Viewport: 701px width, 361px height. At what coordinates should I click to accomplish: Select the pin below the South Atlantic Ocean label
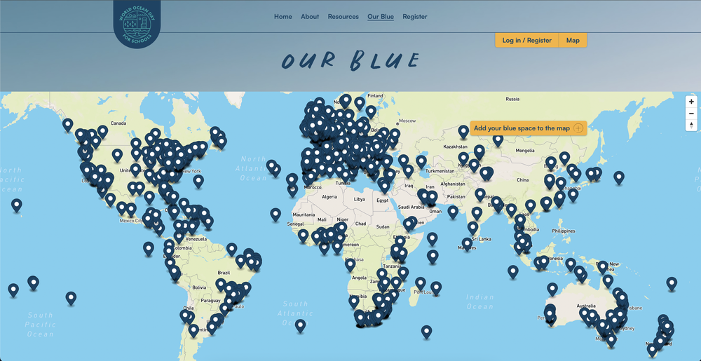click(x=301, y=326)
